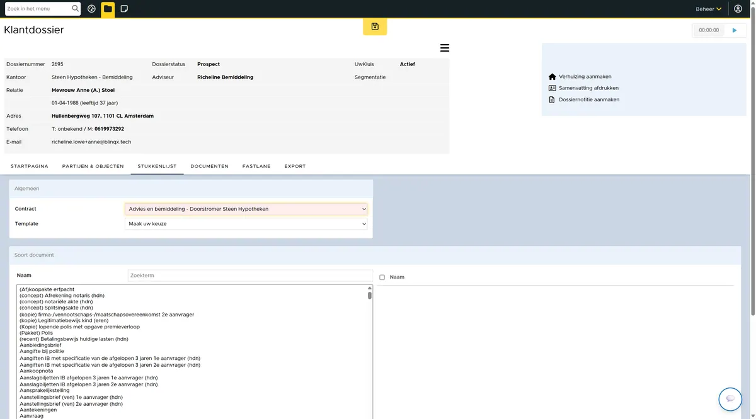Image resolution: width=756 pixels, height=419 pixels.
Task: Click the house icon beside Verhuizing aanmaken
Action: 553,77
